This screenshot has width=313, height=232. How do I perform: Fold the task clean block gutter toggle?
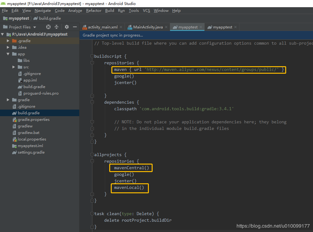click(92, 214)
